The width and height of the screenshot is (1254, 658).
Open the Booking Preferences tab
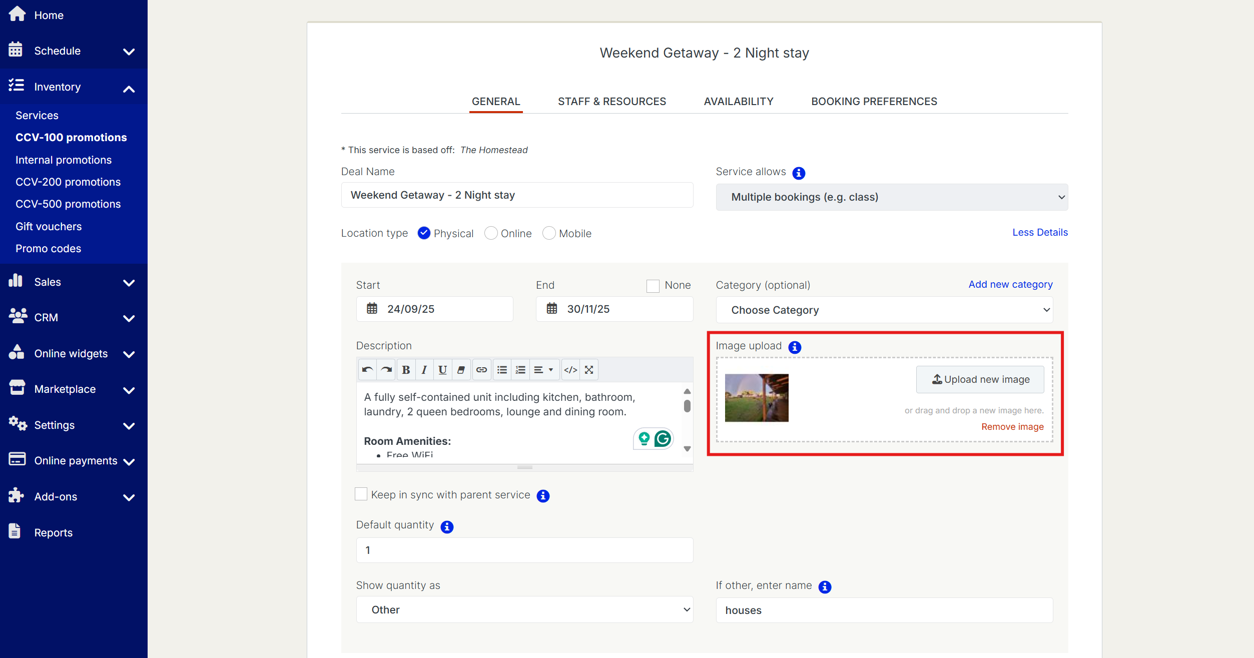pos(874,102)
